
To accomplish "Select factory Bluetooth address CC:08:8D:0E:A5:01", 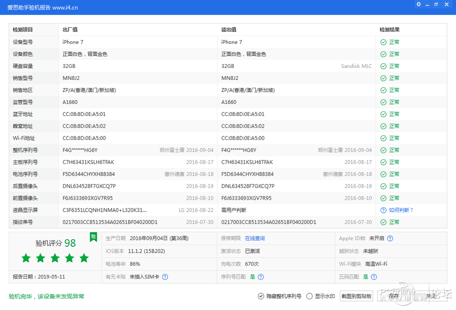I will coord(84,114).
